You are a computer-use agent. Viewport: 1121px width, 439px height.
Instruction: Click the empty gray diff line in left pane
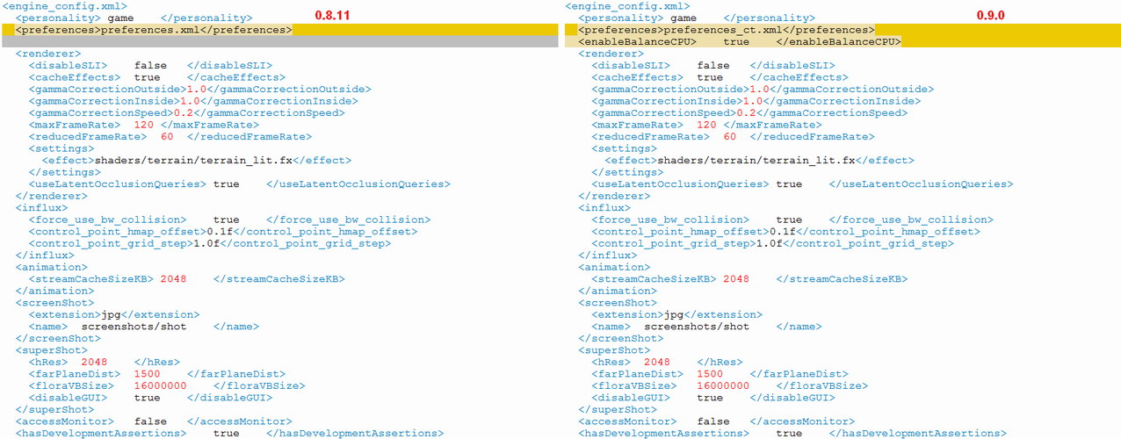(279, 42)
